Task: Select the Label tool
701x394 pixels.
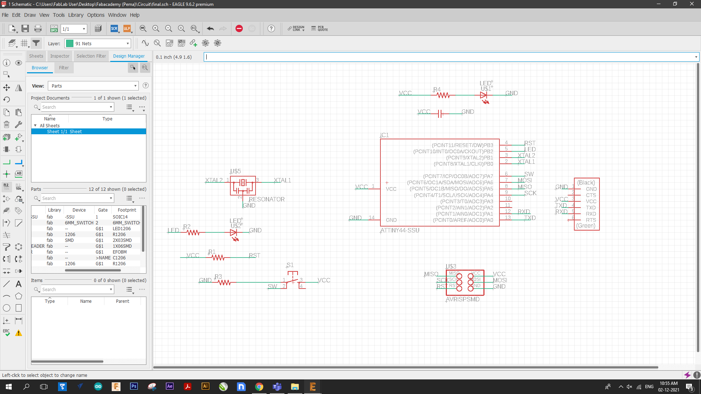Action: (19, 174)
